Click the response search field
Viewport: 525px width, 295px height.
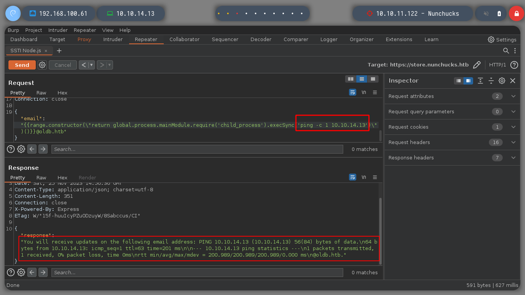[x=197, y=272]
